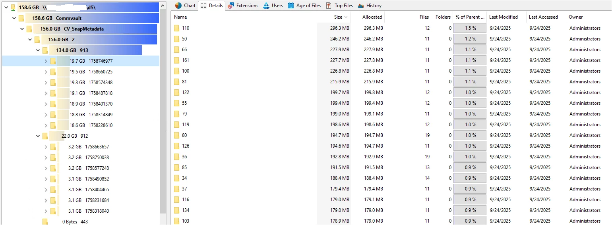The height and width of the screenshot is (225, 612).
Task: Click the folder icon of row 110
Action: (177, 28)
